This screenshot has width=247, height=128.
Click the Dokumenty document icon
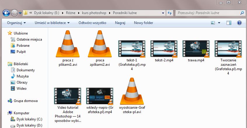click(13, 70)
